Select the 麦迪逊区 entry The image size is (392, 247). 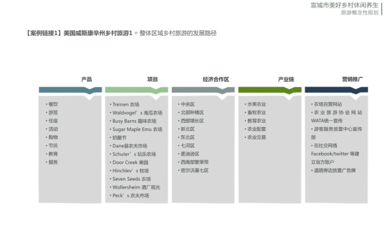(190, 154)
